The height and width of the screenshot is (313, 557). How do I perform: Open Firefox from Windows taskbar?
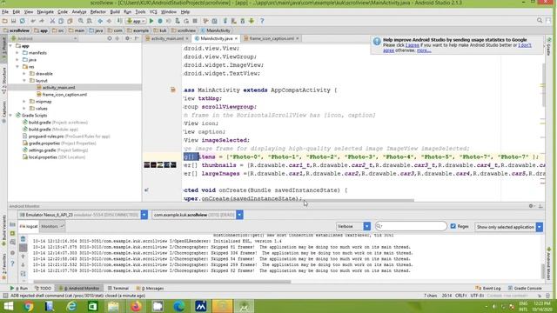pos(136,306)
